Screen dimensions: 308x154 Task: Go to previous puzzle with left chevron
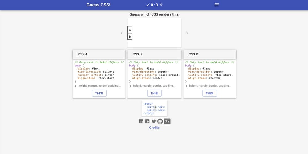coord(122,33)
